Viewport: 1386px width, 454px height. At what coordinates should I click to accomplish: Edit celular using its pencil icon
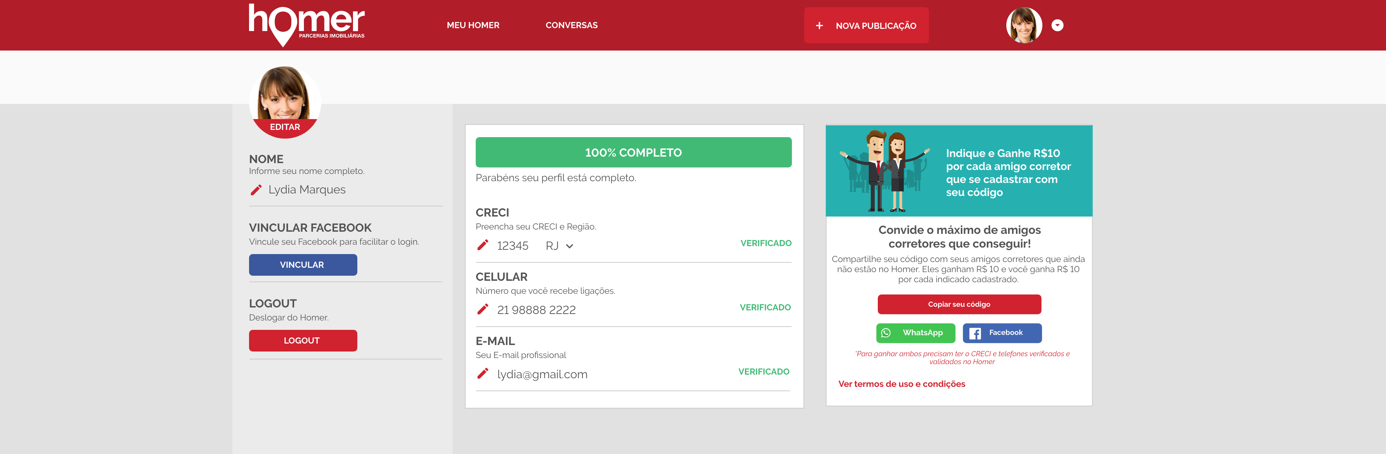tap(483, 309)
